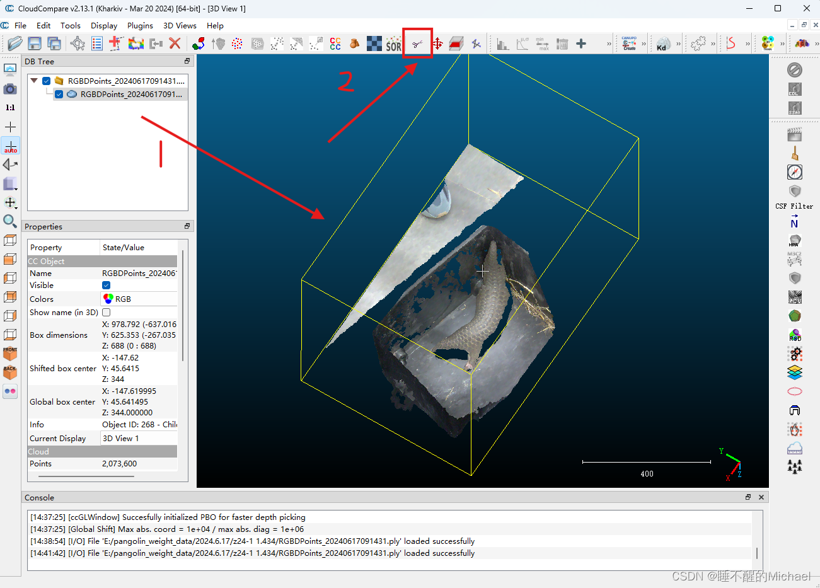Open the Edit menu
820x588 pixels.
point(43,25)
